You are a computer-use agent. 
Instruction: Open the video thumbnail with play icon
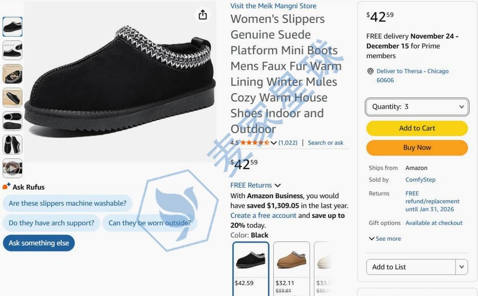click(x=12, y=168)
